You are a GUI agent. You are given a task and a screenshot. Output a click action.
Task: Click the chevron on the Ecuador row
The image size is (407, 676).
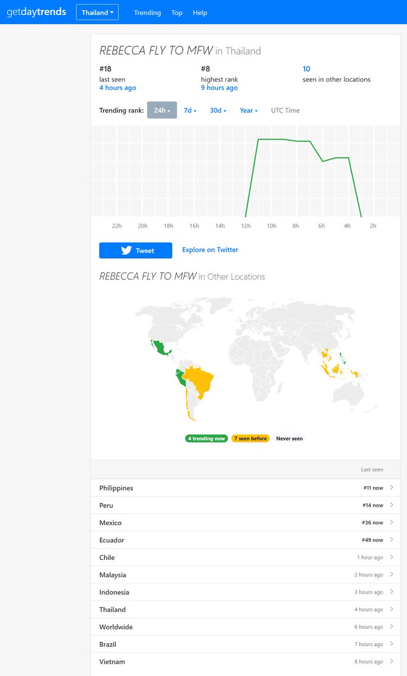coord(391,540)
